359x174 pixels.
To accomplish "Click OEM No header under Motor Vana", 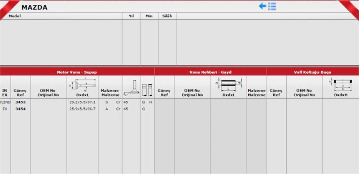I will 48,93.
